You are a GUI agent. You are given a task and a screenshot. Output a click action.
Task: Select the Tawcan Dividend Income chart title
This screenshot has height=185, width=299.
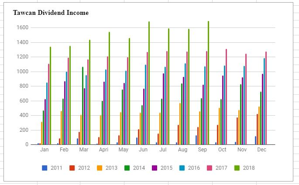pos(51,13)
